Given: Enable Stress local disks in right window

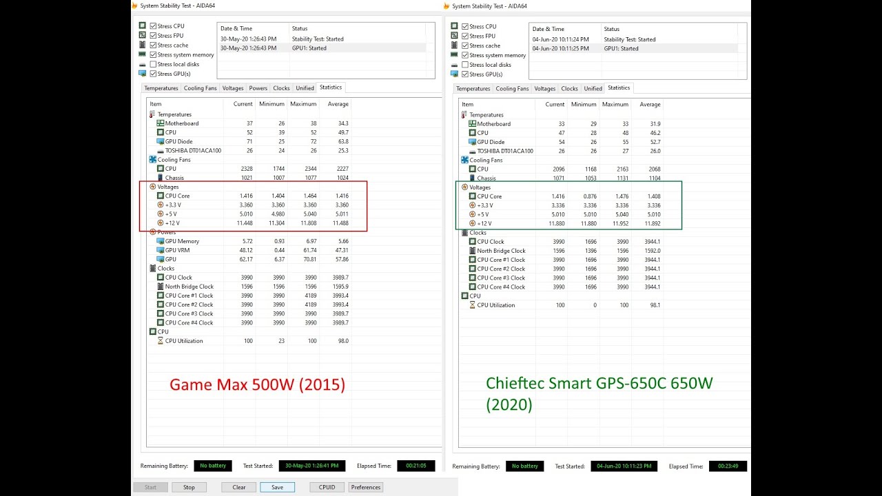Looking at the screenshot, I should [465, 65].
